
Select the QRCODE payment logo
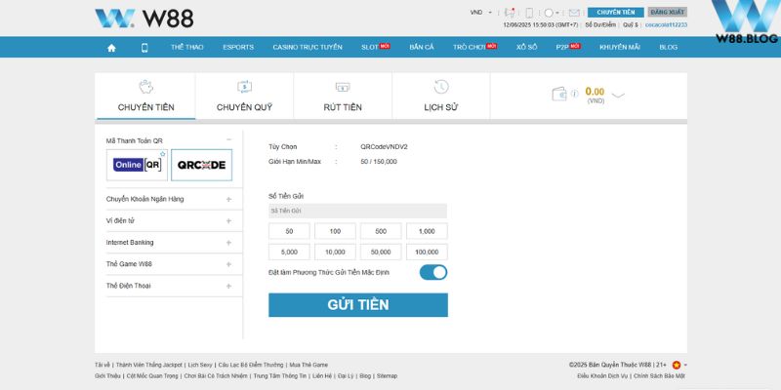201,165
